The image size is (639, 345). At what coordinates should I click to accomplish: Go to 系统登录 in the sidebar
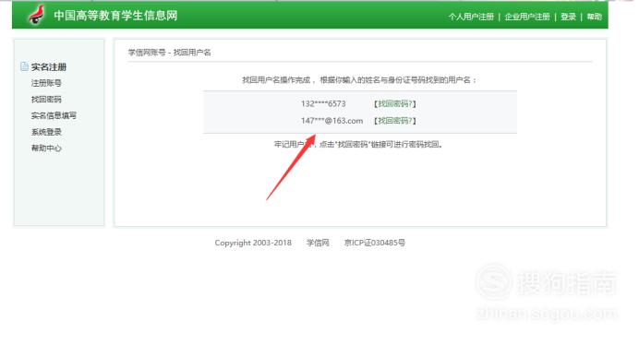coord(46,132)
